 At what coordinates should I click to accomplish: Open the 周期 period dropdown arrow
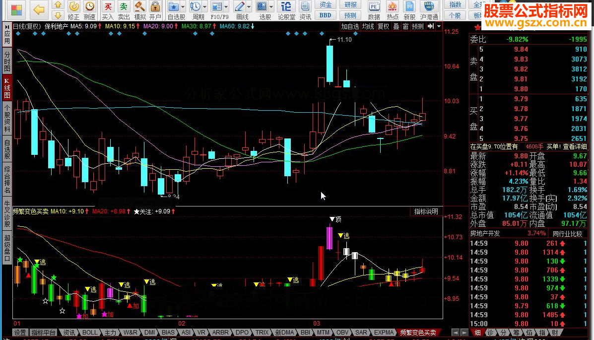point(205,7)
